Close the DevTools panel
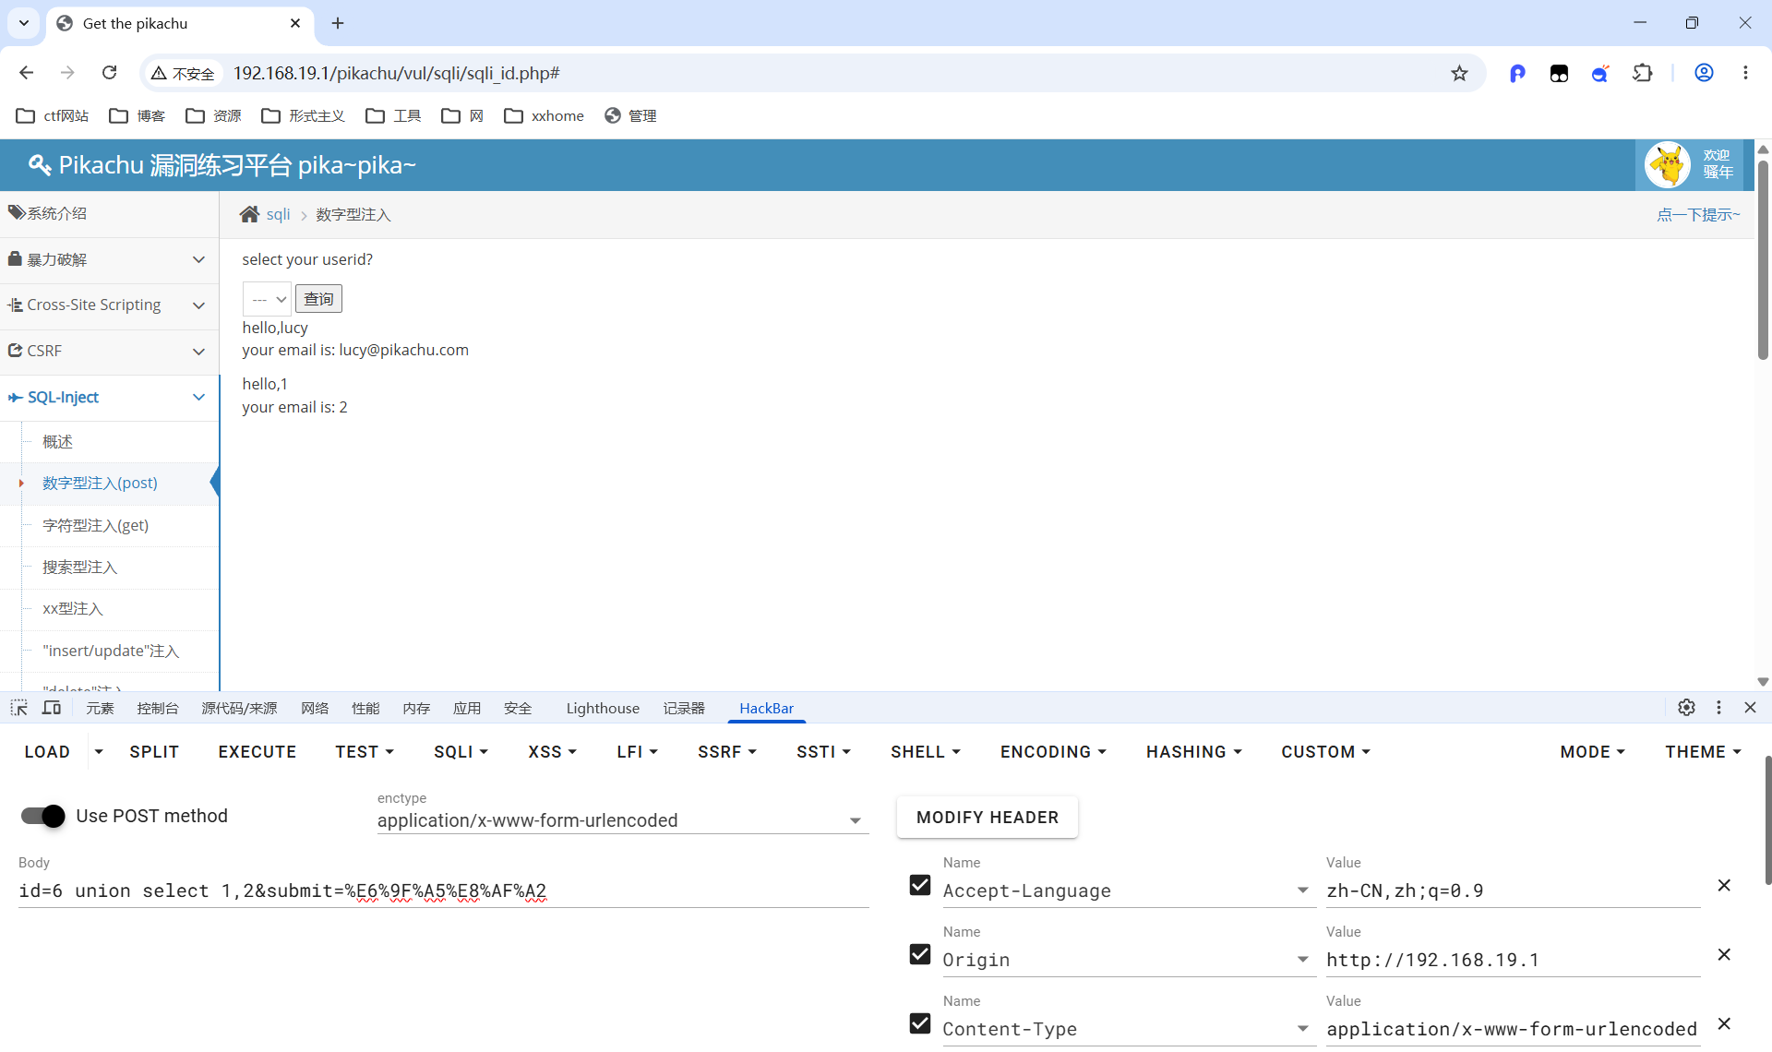Viewport: 1772px width, 1052px height. [x=1750, y=707]
